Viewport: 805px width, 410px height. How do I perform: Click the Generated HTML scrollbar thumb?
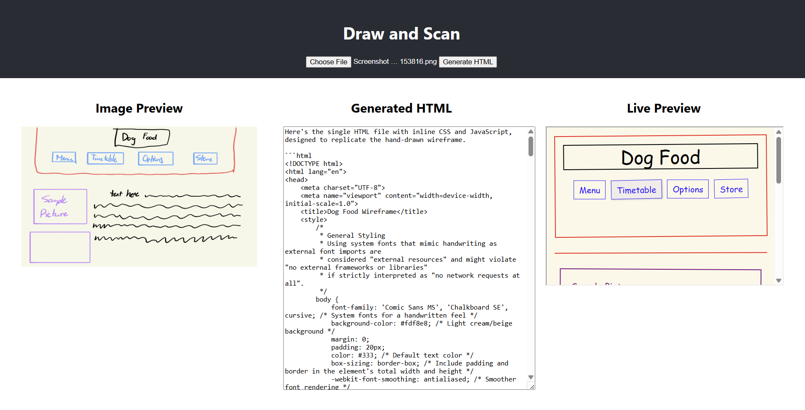coord(531,146)
